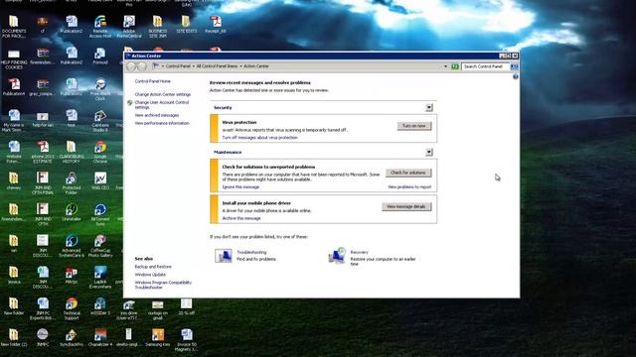Open the Chanalyzer 4 desktop shortcut
The height and width of the screenshot is (357, 636).
pyautogui.click(x=100, y=338)
